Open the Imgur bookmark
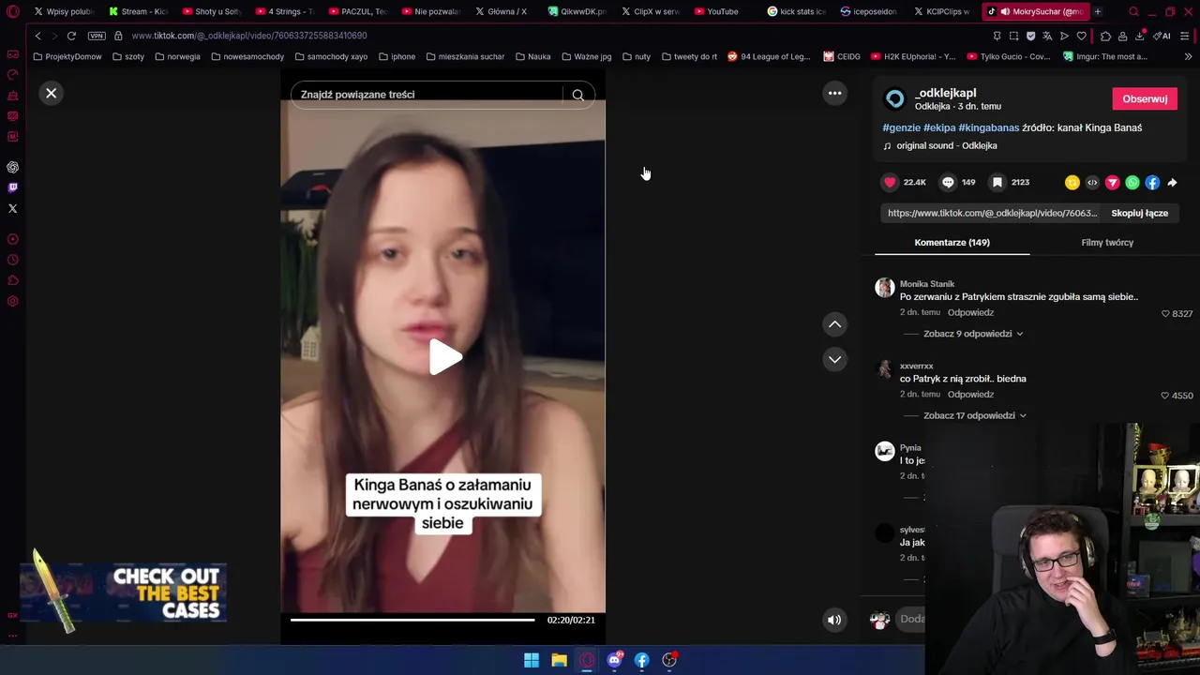1200x675 pixels. tap(1104, 56)
